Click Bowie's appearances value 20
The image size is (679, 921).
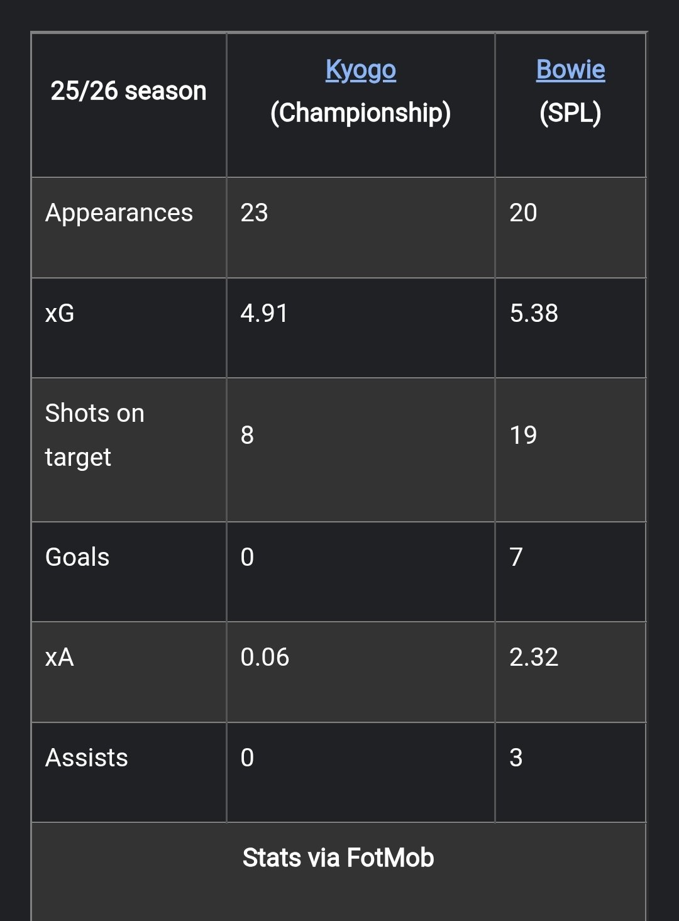[x=523, y=213]
